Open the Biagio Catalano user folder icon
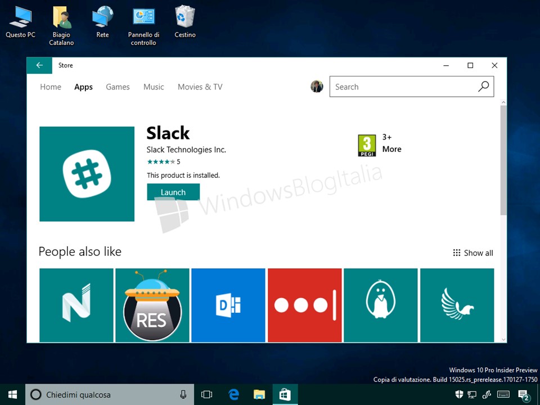Image resolution: width=540 pixels, height=405 pixels. click(x=62, y=26)
